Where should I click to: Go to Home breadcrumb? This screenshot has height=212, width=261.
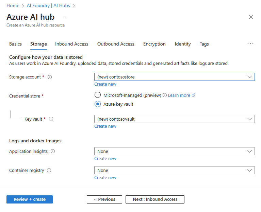tap(13, 6)
